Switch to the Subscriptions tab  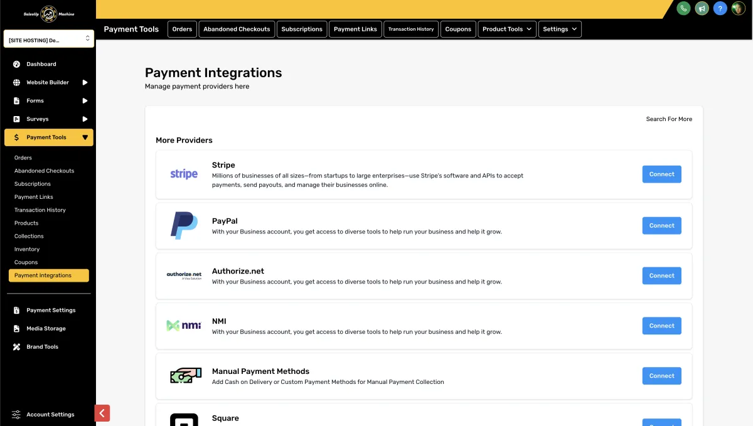pos(302,29)
